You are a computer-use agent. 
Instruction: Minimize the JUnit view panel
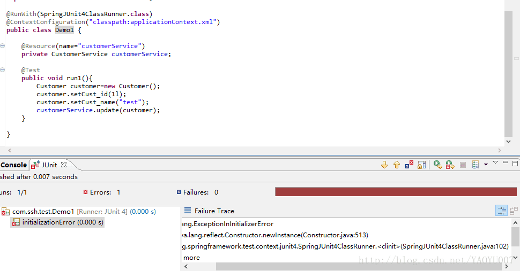pos(506,162)
